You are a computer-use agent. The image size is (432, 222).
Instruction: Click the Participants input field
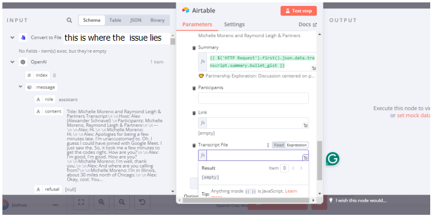coord(253,98)
